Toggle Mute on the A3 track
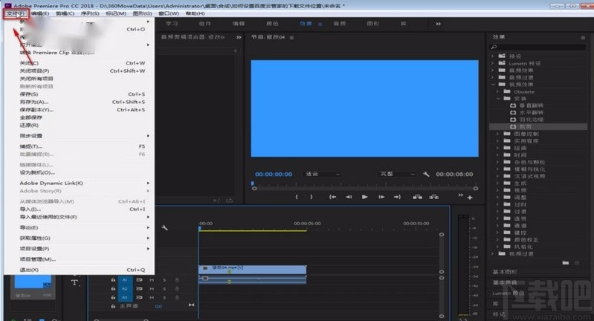This screenshot has width=594, height=321. pyautogui.click(x=152, y=296)
